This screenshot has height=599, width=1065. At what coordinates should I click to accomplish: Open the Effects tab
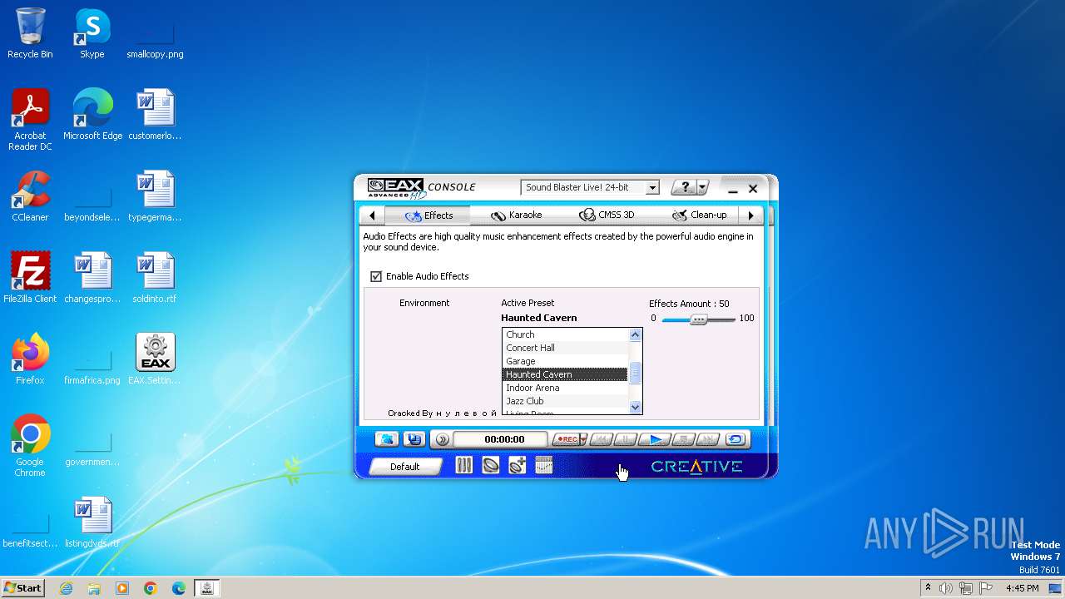click(428, 215)
